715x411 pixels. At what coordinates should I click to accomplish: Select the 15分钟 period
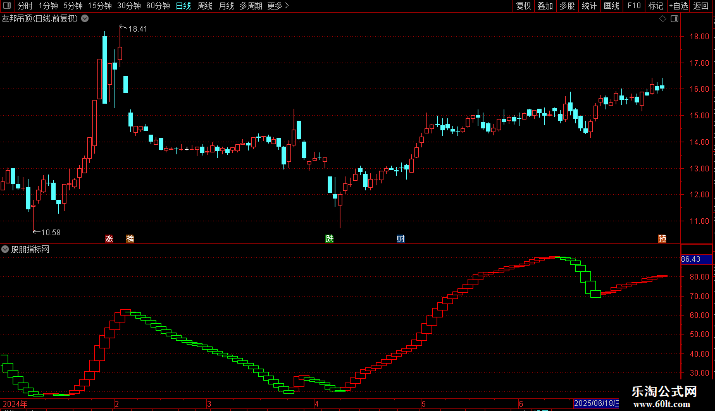click(x=99, y=6)
